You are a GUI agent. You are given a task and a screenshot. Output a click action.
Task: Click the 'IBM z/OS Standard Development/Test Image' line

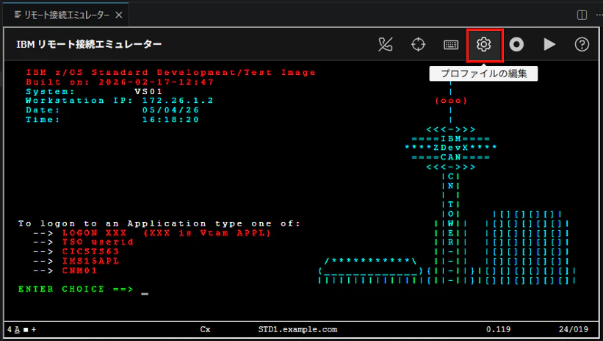click(x=170, y=72)
